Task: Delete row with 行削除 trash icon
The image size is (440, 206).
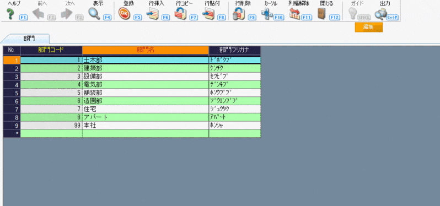Action: coord(239,14)
